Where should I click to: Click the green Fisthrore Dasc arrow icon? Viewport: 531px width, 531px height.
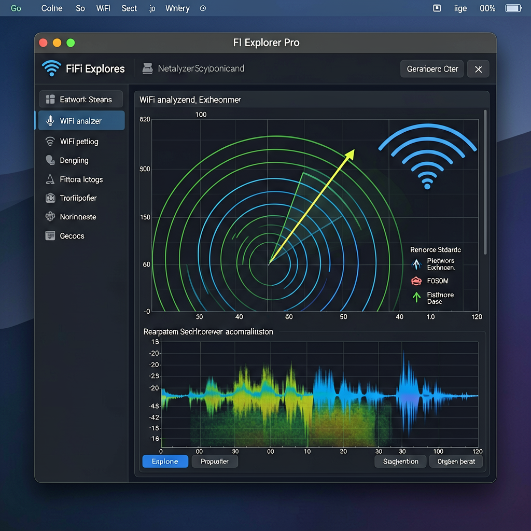click(x=416, y=297)
